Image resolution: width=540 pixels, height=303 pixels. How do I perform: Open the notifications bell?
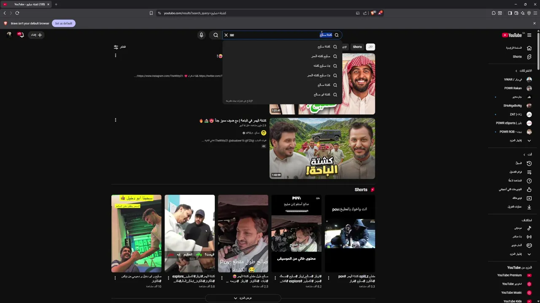pyautogui.click(x=21, y=35)
